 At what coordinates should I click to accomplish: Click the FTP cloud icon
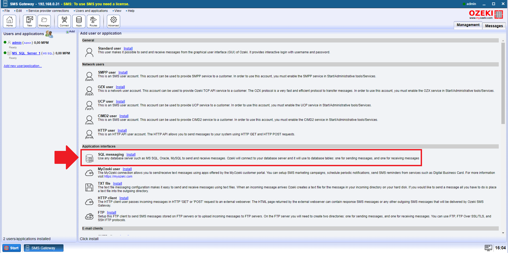coord(89,216)
